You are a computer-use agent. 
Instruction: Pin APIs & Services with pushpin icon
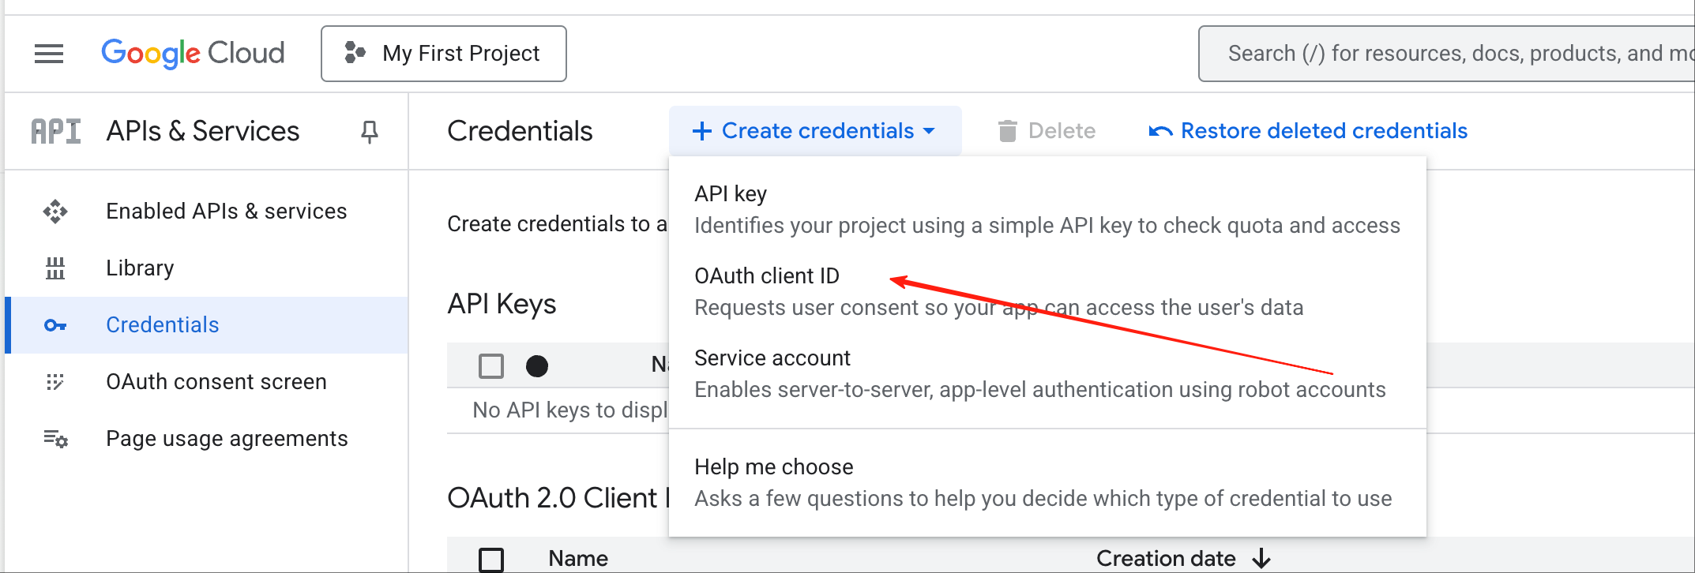pos(369,132)
